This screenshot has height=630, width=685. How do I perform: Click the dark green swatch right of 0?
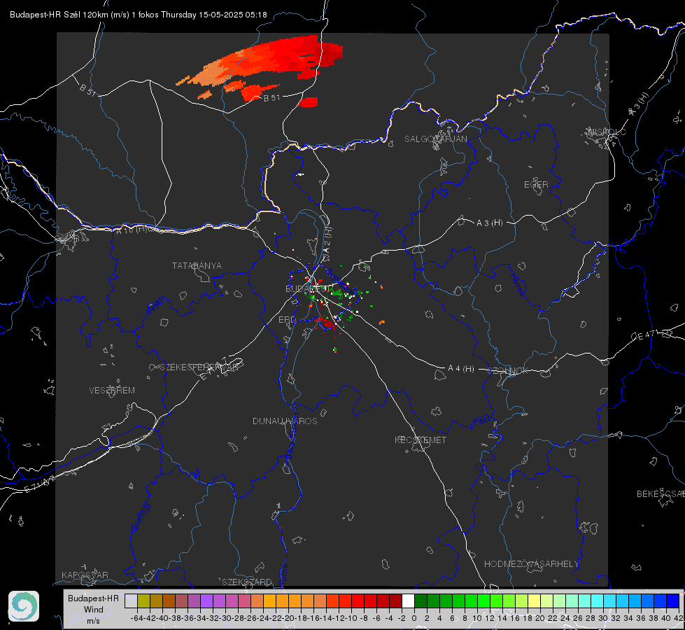coord(421,601)
